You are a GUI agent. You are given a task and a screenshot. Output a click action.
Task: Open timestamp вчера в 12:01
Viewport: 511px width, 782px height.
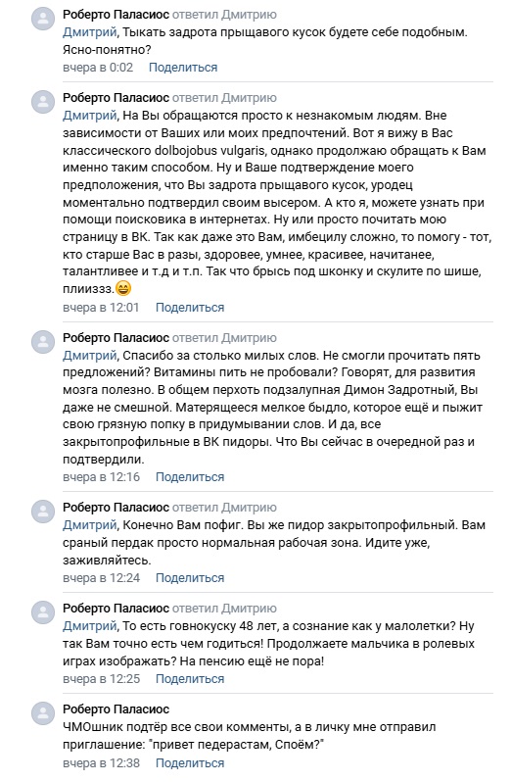coord(101,308)
